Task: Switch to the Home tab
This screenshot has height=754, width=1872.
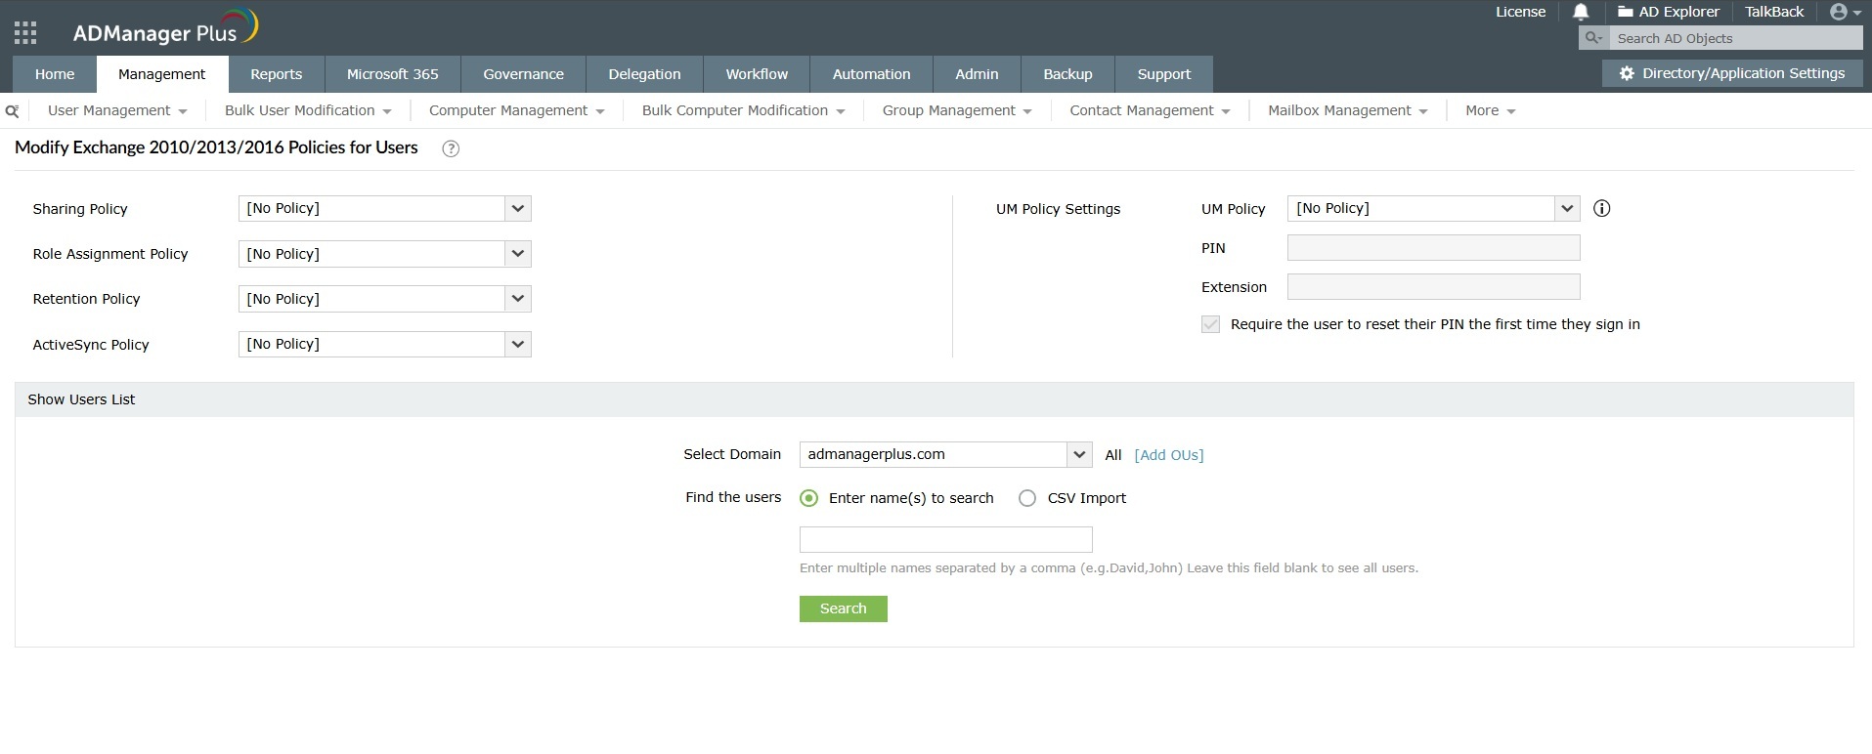Action: pyautogui.click(x=55, y=74)
